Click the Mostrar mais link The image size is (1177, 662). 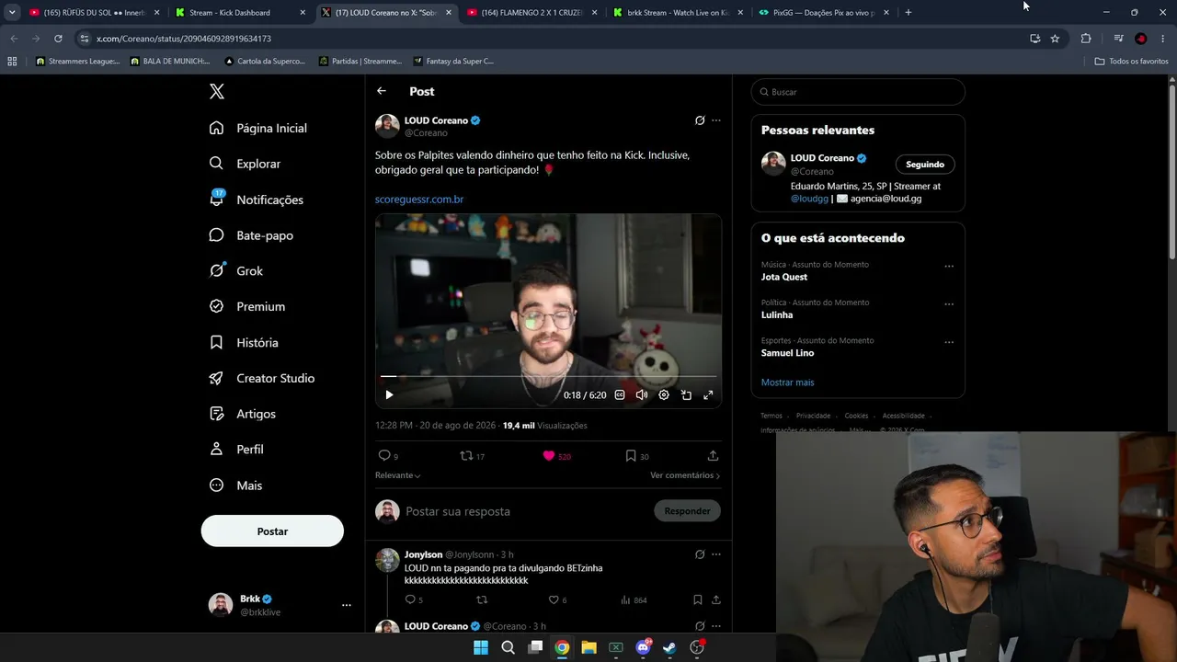[787, 382]
